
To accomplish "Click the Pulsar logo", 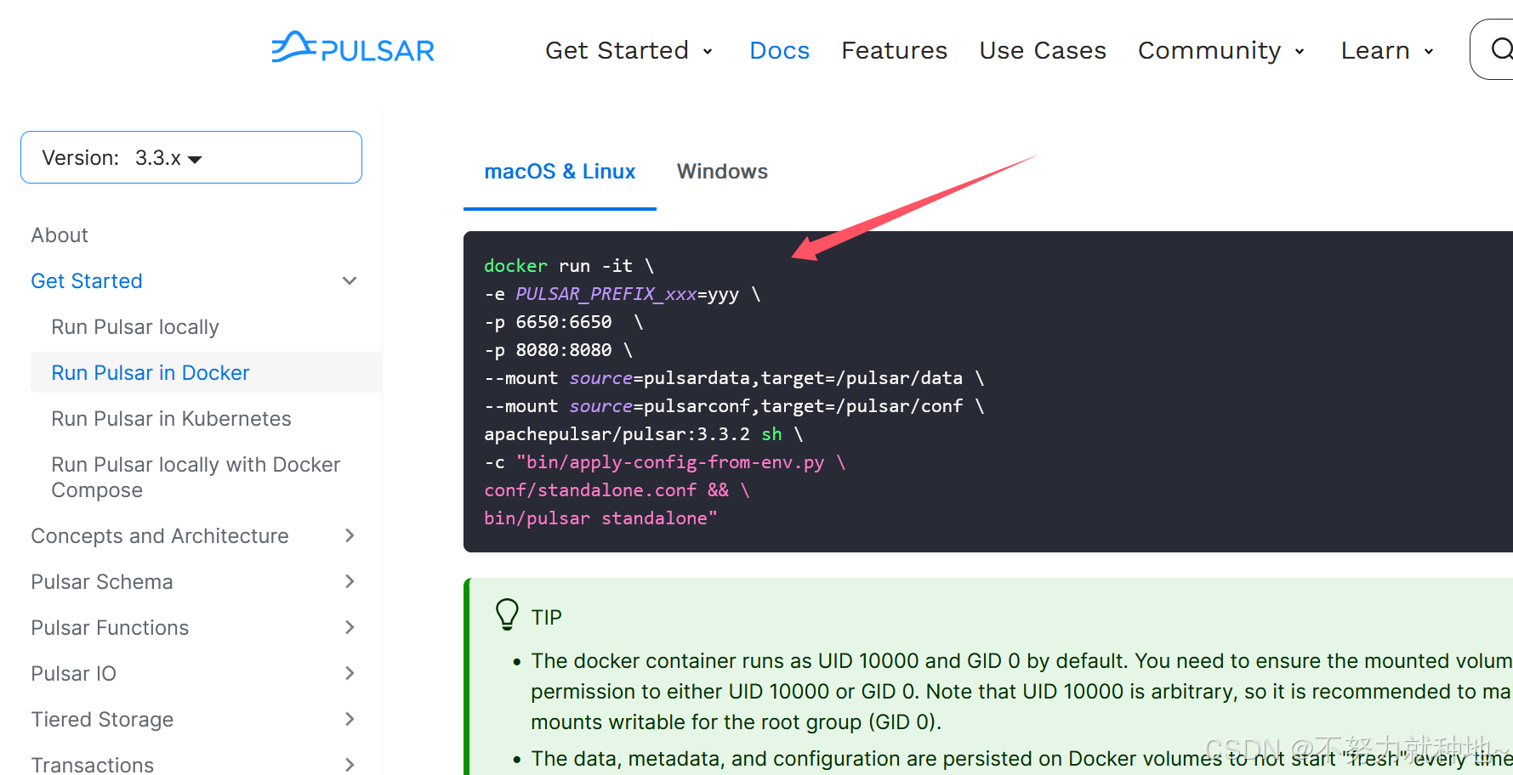I will point(353,48).
